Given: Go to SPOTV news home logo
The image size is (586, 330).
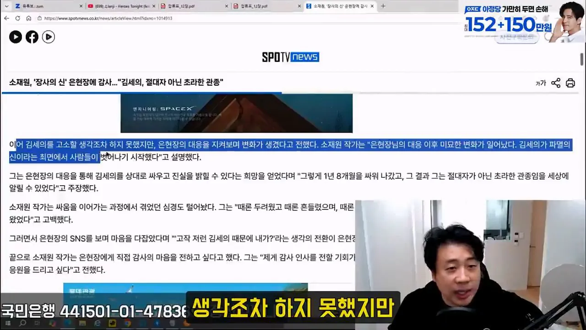Looking at the screenshot, I should (290, 57).
